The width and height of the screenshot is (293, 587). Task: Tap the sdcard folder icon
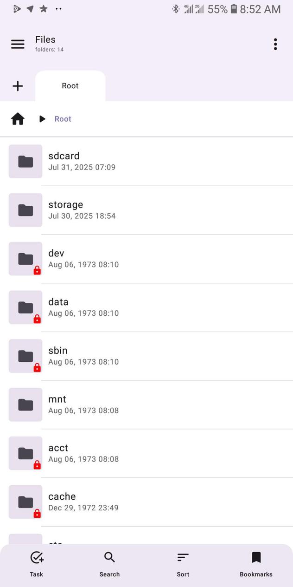25,162
